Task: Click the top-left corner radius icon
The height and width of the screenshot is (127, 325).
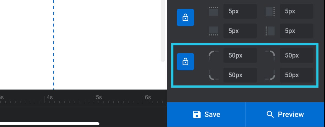Action: pos(213,56)
